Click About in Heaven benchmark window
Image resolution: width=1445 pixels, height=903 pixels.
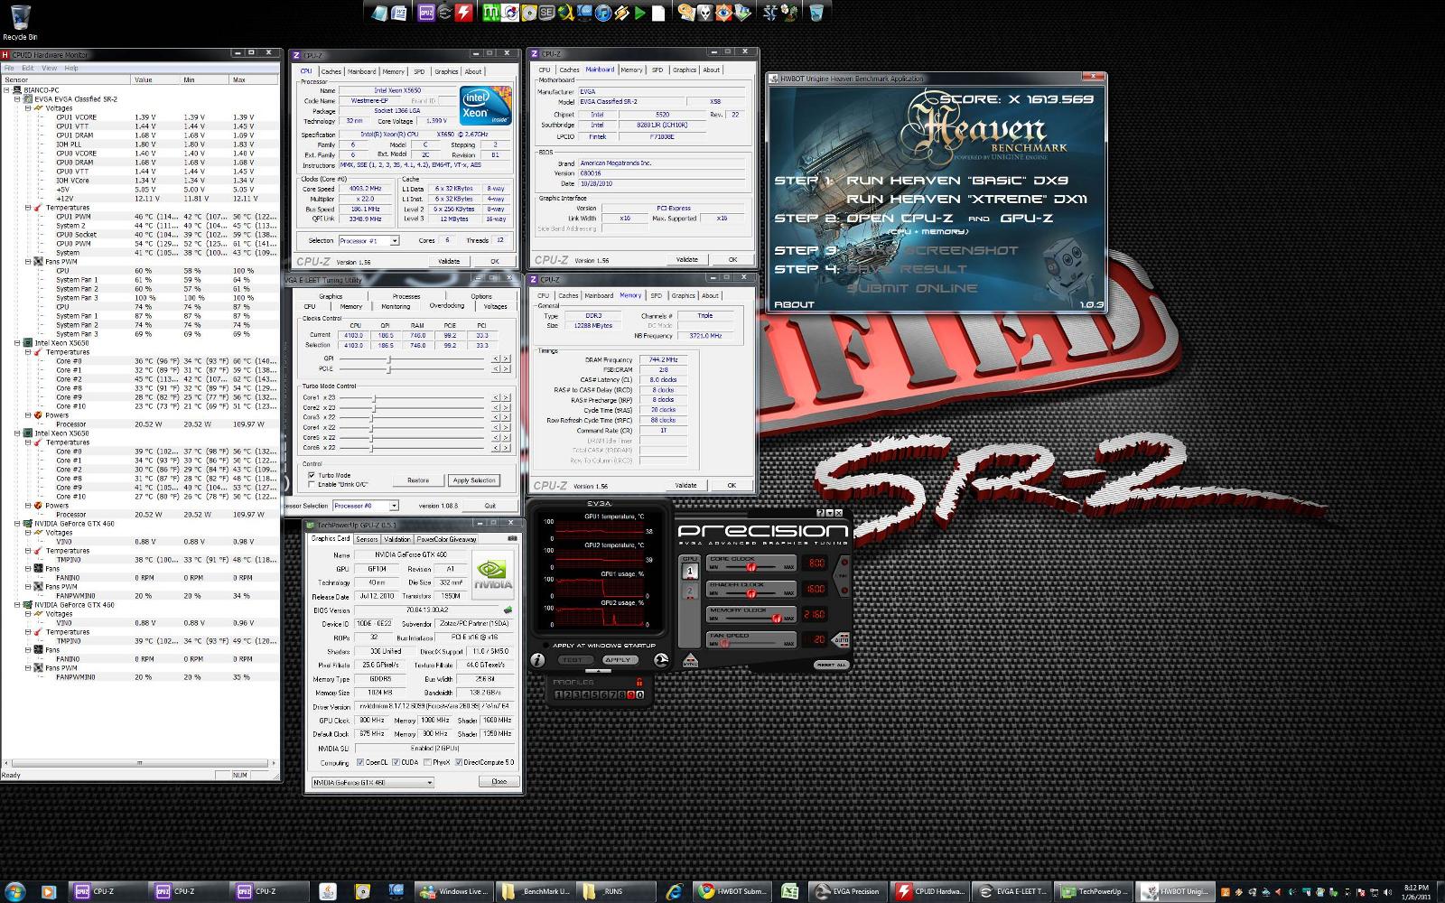point(794,304)
